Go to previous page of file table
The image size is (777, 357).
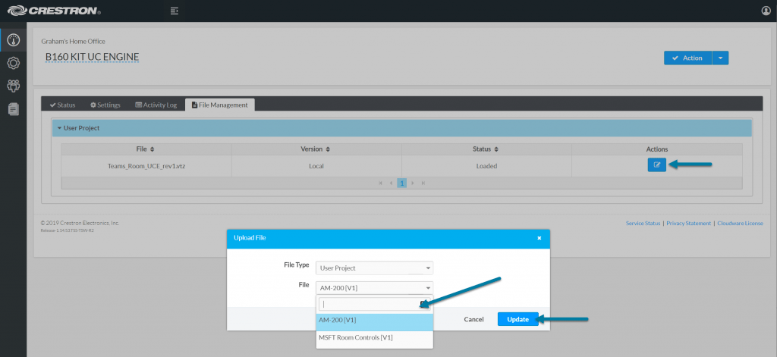391,183
